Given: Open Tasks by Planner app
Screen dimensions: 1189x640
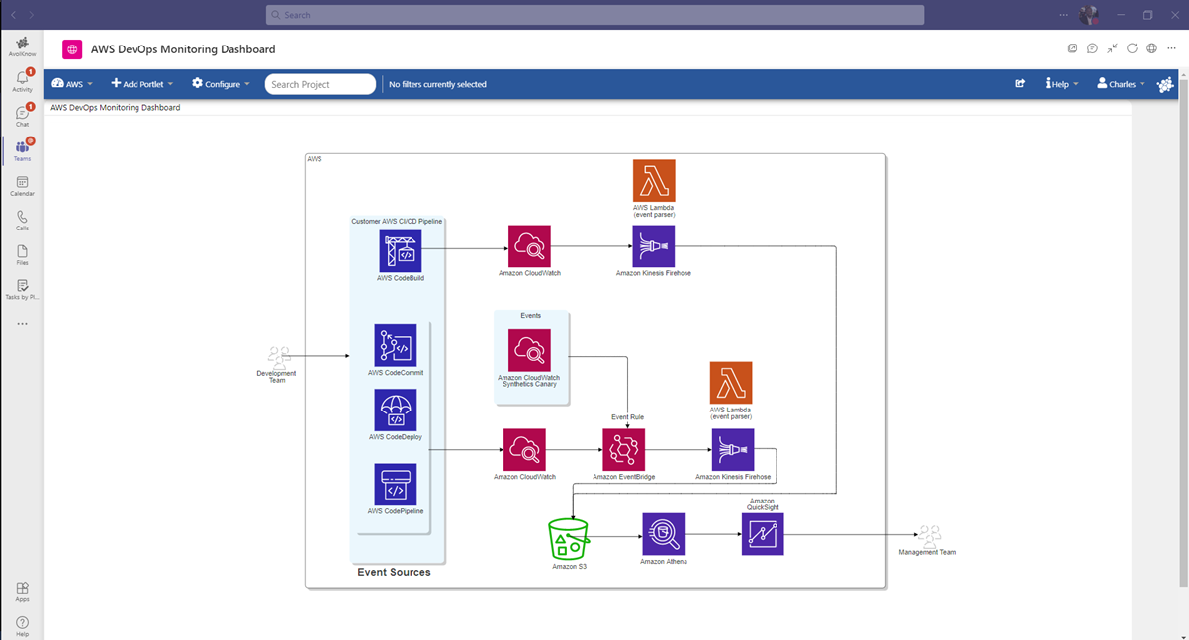Looking at the screenshot, I should 22,289.
